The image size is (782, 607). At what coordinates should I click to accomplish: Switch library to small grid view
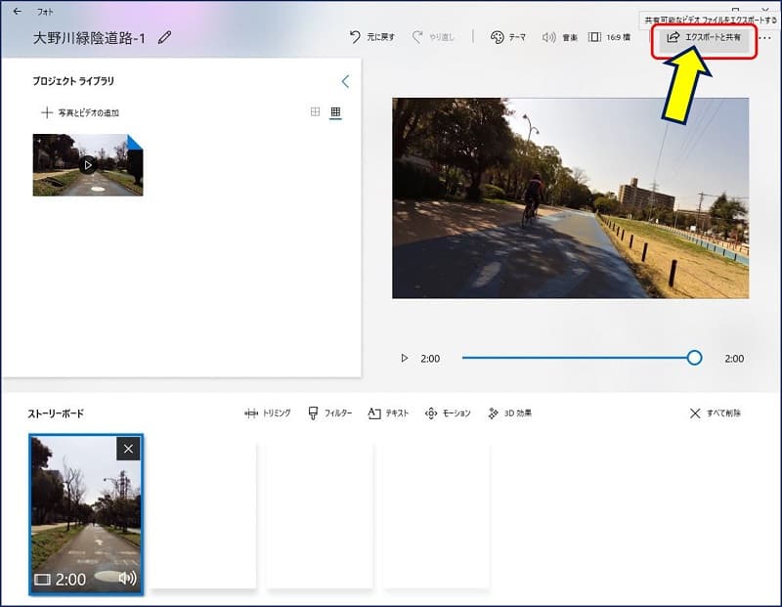click(x=335, y=112)
